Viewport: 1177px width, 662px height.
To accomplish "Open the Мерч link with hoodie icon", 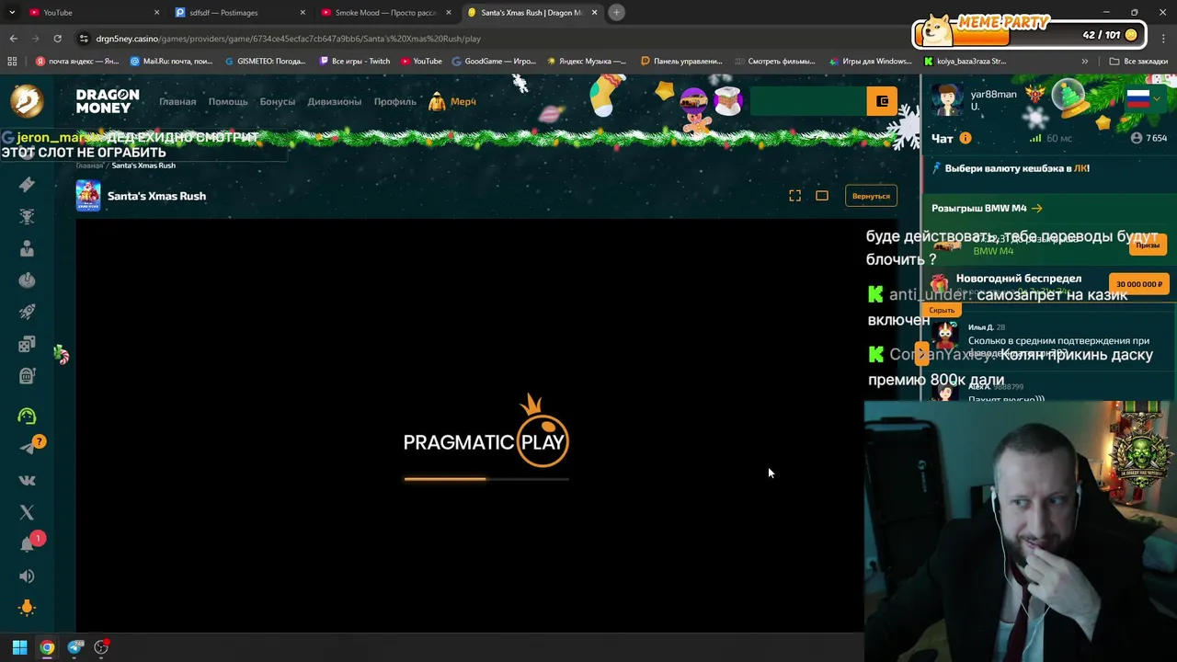I will (452, 101).
